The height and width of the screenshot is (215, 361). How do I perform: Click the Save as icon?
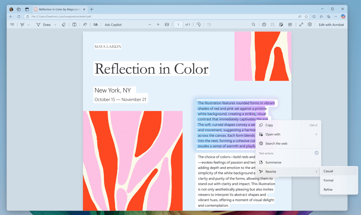pos(281,25)
